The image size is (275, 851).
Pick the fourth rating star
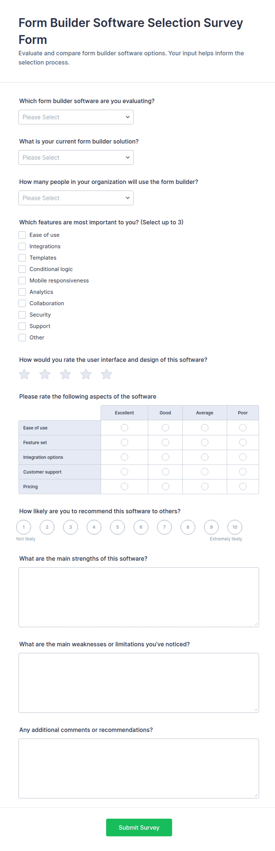[x=86, y=374]
